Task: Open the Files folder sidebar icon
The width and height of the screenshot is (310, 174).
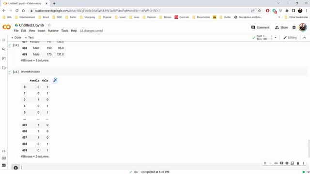Action: (x=3, y=68)
